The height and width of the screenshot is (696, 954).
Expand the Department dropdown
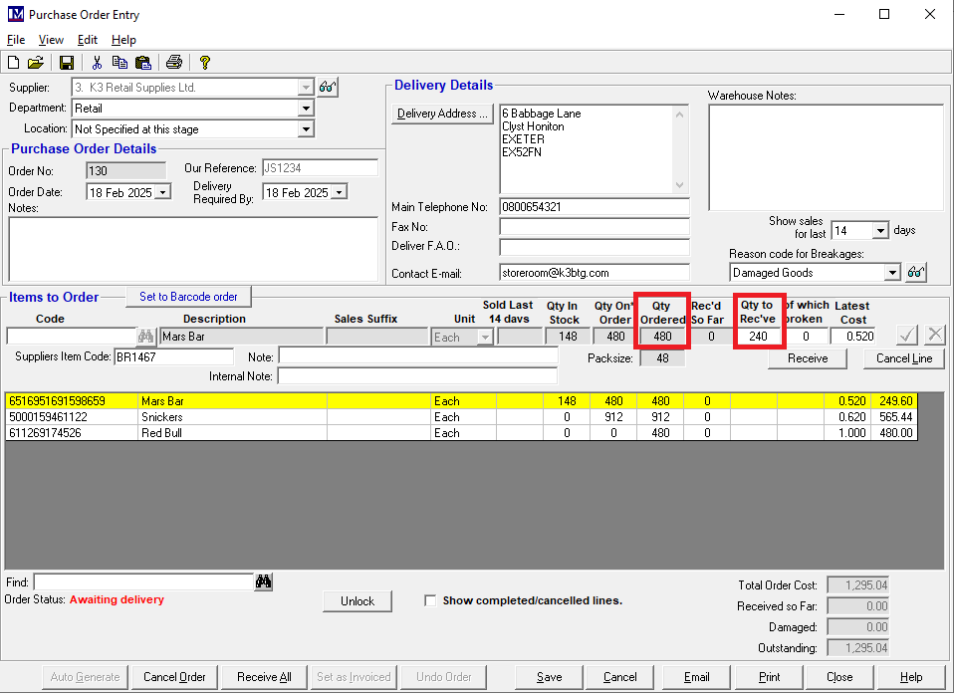(x=306, y=109)
